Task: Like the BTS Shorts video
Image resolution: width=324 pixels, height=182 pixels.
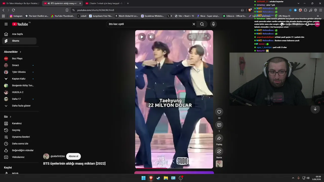Action: (x=219, y=112)
